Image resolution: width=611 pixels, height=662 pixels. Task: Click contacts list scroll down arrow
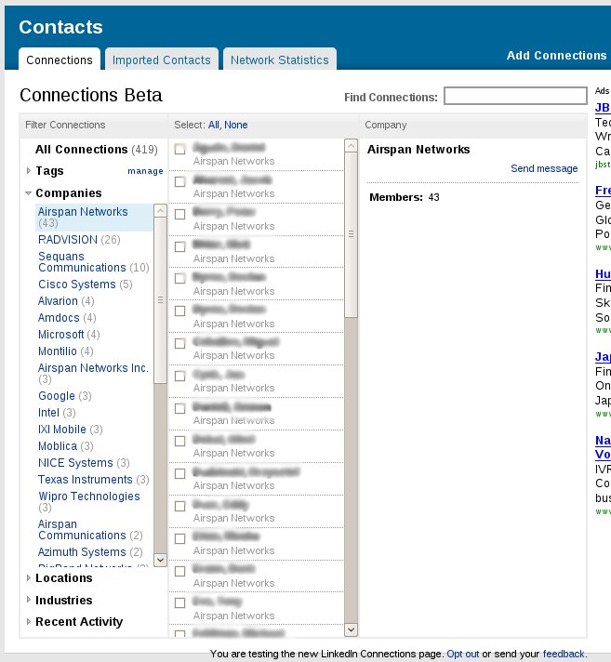(351, 629)
